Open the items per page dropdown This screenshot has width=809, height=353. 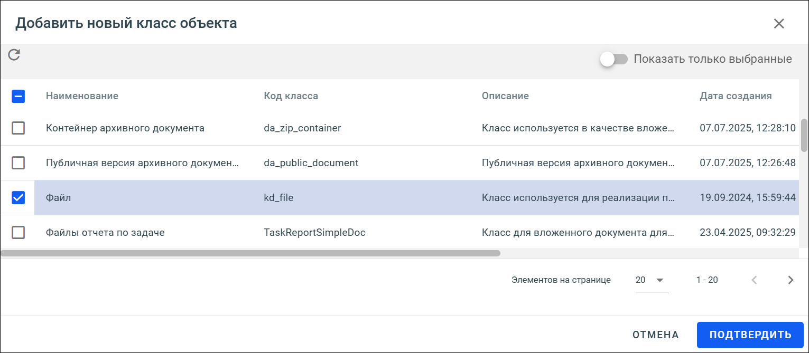coord(652,280)
